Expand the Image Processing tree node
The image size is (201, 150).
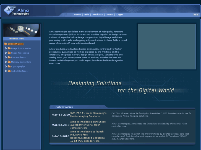pyautogui.click(x=6, y=53)
